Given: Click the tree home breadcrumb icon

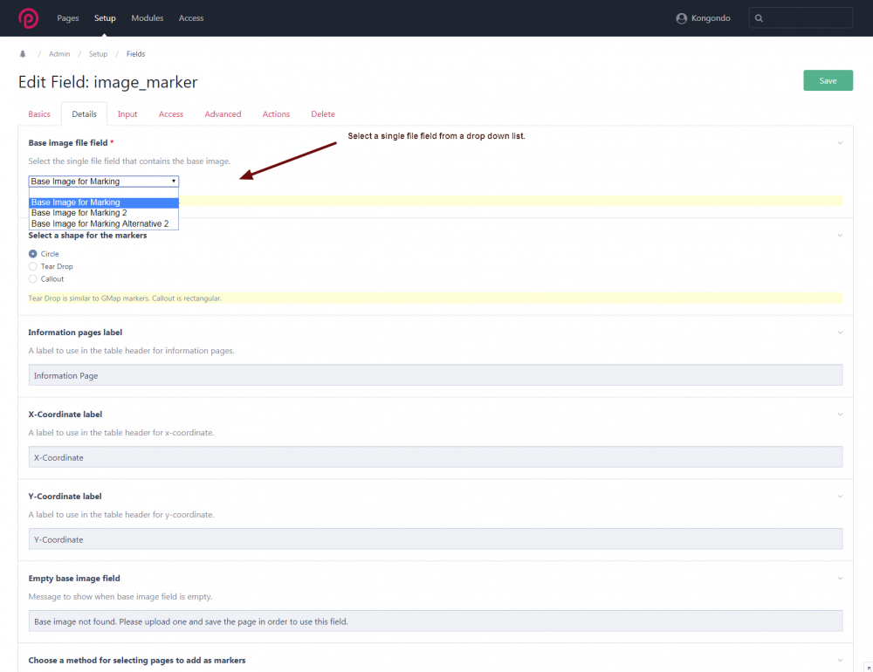Looking at the screenshot, I should point(23,54).
